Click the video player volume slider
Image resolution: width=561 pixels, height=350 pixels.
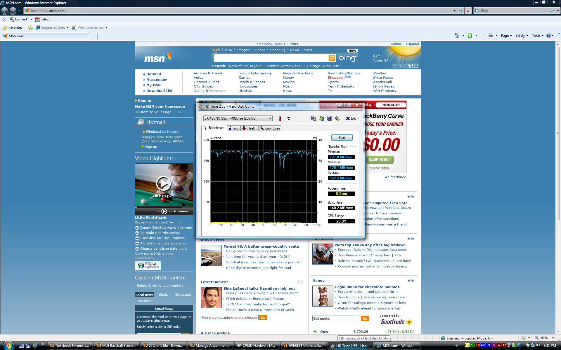coord(183,211)
